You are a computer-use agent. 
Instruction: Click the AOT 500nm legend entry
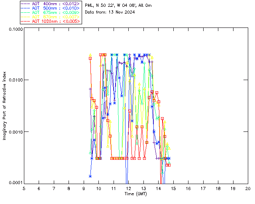[x=51, y=8]
